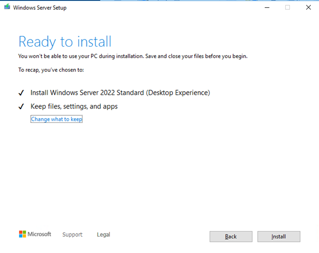Click checkmark beside 'Keep files, settings, and apps'
The width and height of the screenshot is (319, 253).
coord(21,107)
